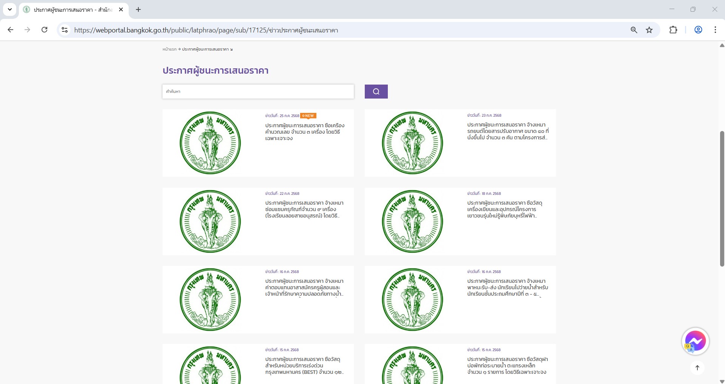725x384 pixels.
Task: Open the 18 ก.ค. 2568 stationery purchase announcement
Action: point(505,209)
